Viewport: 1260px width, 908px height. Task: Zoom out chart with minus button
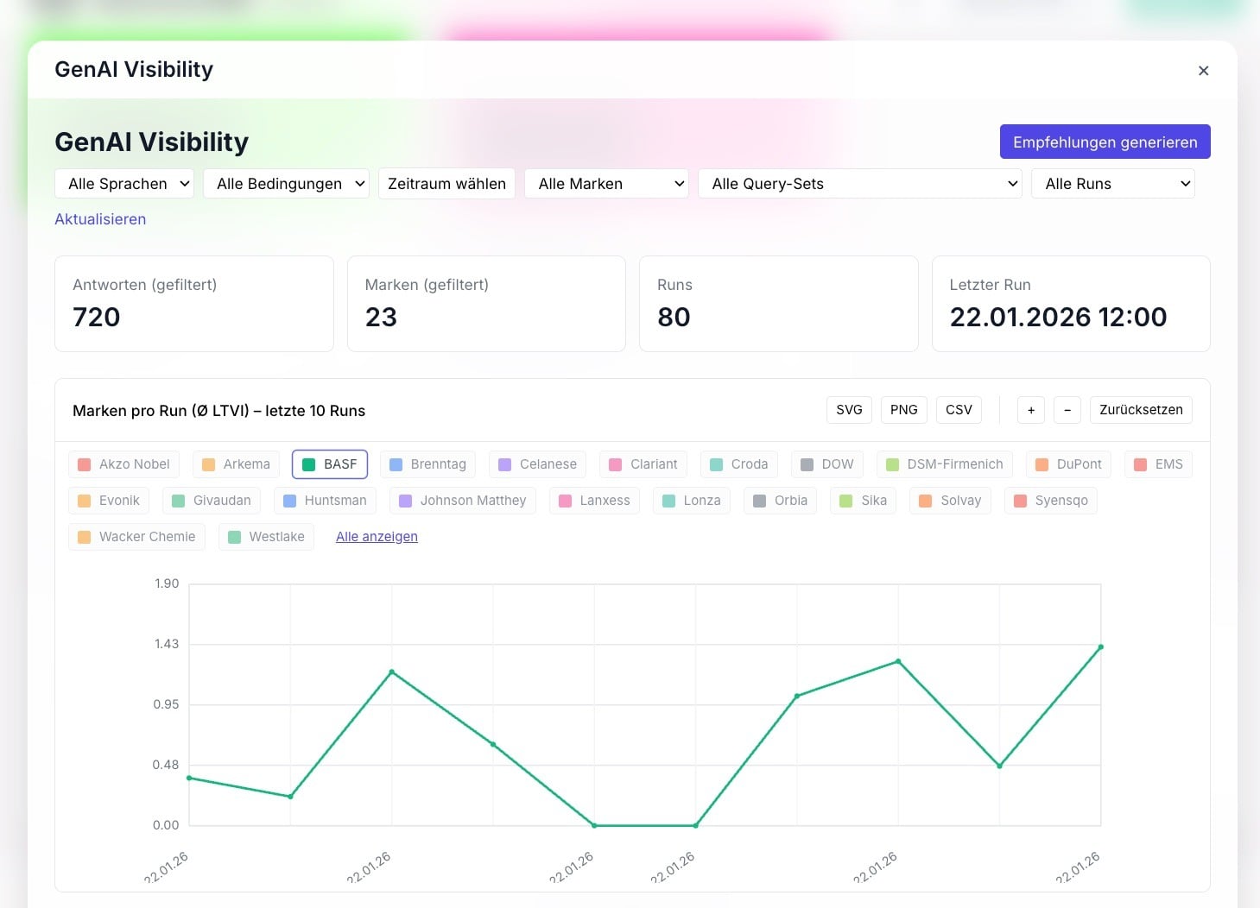[1067, 410]
